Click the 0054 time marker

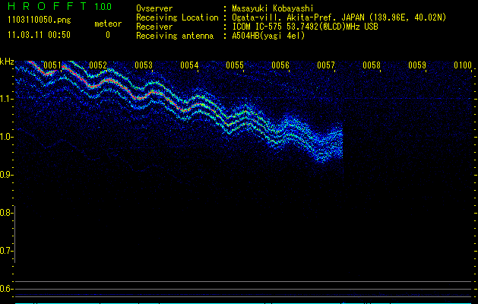pos(189,65)
